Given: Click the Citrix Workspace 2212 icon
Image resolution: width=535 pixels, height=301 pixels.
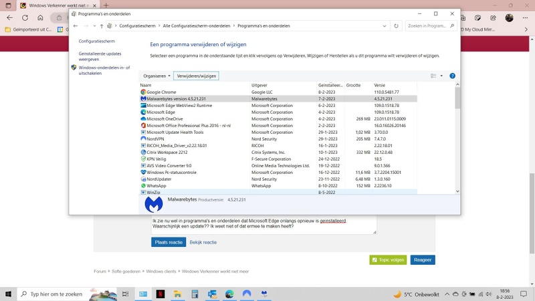Looking at the screenshot, I should coord(143,153).
